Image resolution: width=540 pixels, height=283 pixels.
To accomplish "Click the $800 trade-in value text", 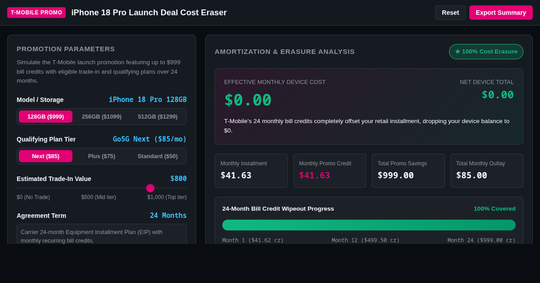I will pos(179,179).
